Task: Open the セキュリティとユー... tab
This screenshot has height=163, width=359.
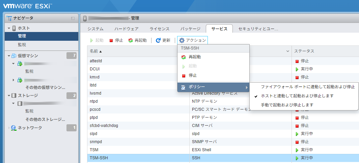Action: point(258,29)
